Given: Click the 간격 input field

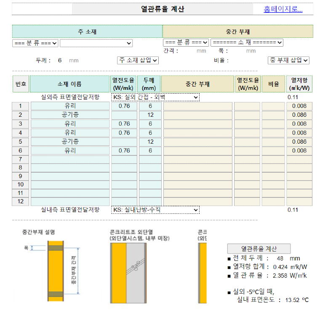Looking at the screenshot, I should tap(187, 51).
